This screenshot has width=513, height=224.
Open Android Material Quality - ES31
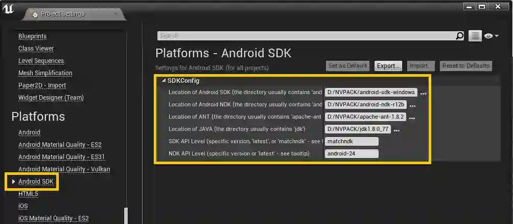tap(61, 157)
